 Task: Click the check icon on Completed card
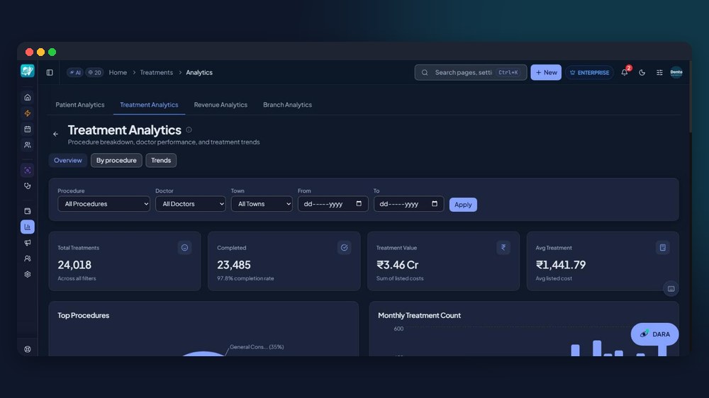344,248
